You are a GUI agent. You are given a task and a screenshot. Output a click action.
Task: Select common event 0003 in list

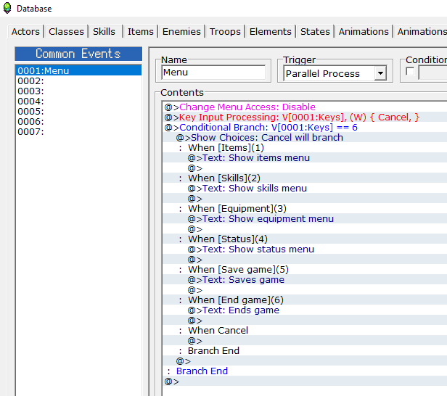pyautogui.click(x=78, y=91)
